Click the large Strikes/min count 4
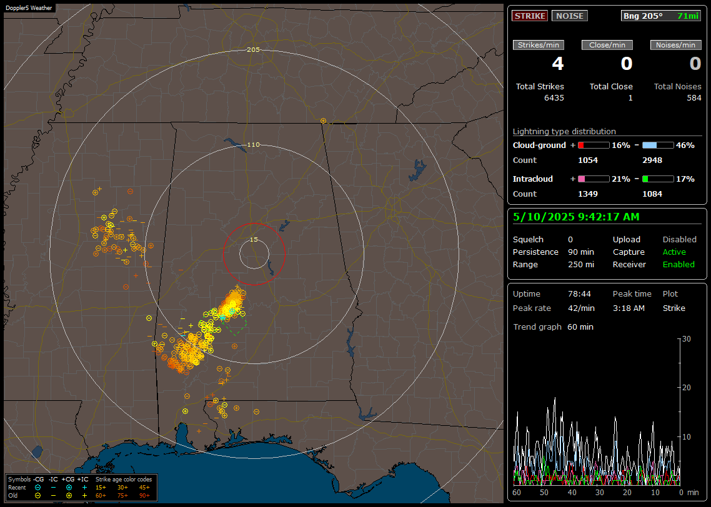711x507 pixels. [x=558, y=64]
